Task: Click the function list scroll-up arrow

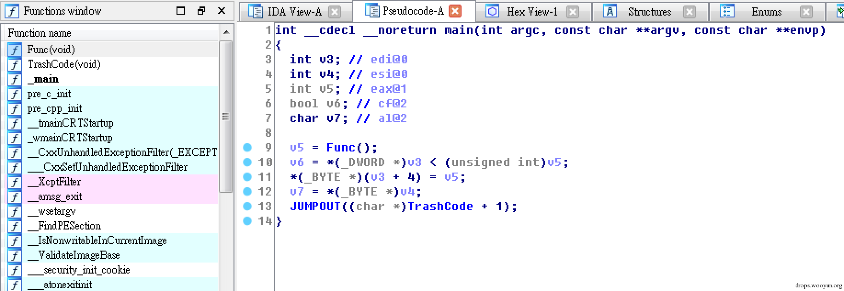Action: point(226,33)
